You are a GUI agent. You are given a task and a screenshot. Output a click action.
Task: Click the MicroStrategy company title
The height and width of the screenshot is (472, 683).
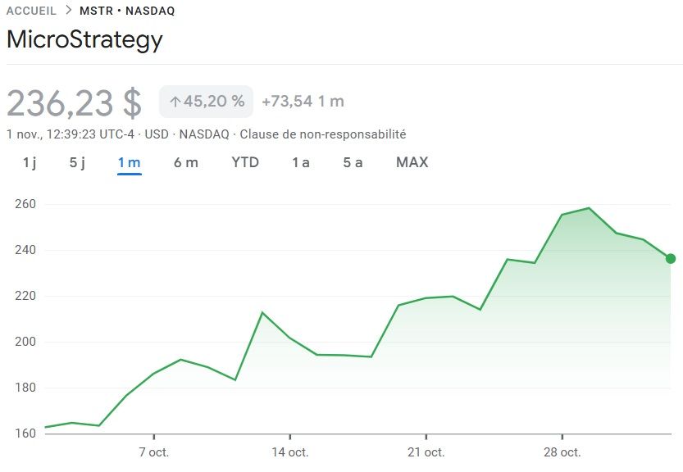coord(84,40)
